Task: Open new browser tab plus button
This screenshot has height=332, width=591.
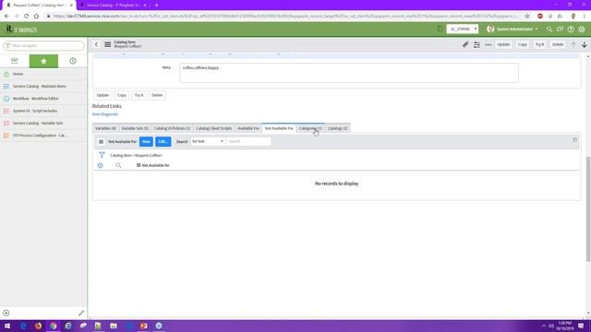Action: click(x=156, y=6)
